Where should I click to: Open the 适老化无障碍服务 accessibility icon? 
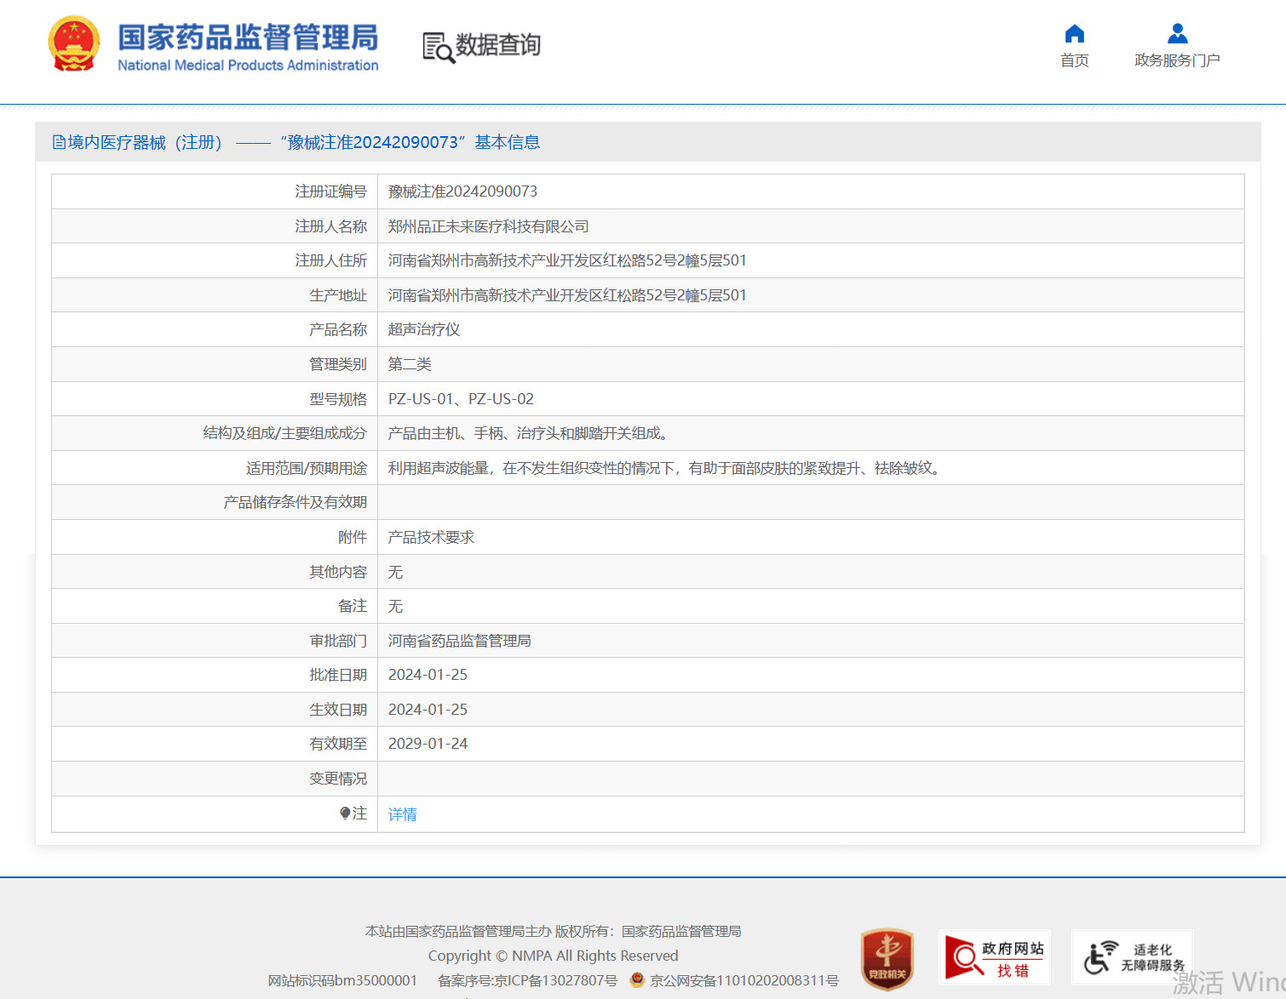[x=1133, y=958]
